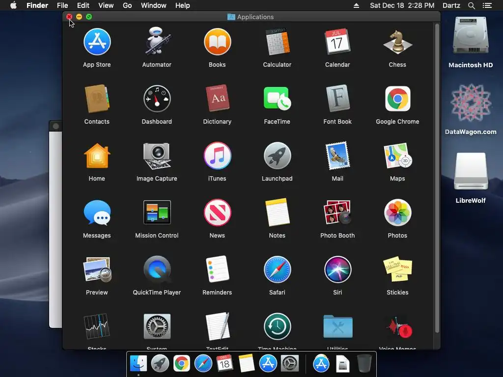Click the Launchpad rocket in the Dock
The width and height of the screenshot is (503, 377).
point(160,364)
